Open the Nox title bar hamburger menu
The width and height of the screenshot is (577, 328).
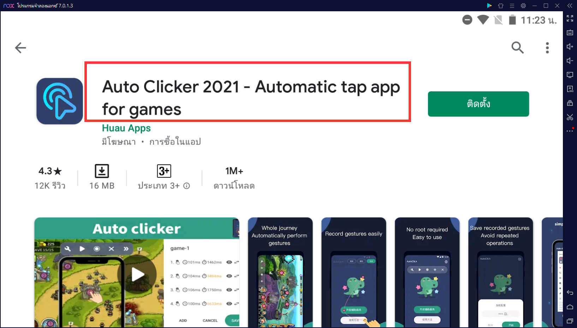click(512, 6)
